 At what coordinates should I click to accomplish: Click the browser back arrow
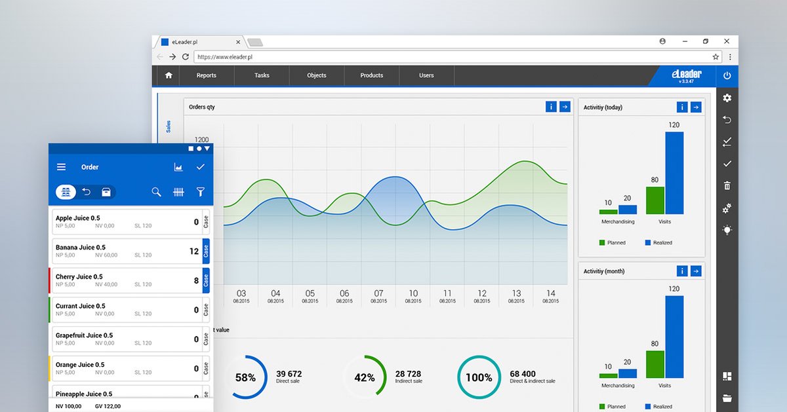[x=160, y=57]
